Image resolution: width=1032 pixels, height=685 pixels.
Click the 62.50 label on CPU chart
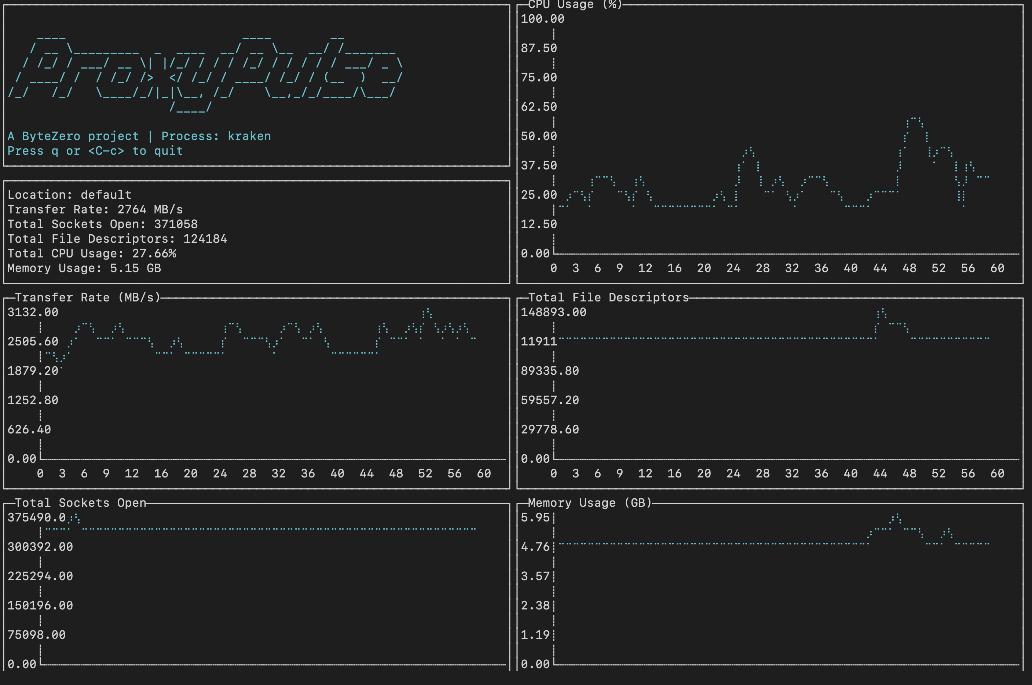[x=539, y=107]
